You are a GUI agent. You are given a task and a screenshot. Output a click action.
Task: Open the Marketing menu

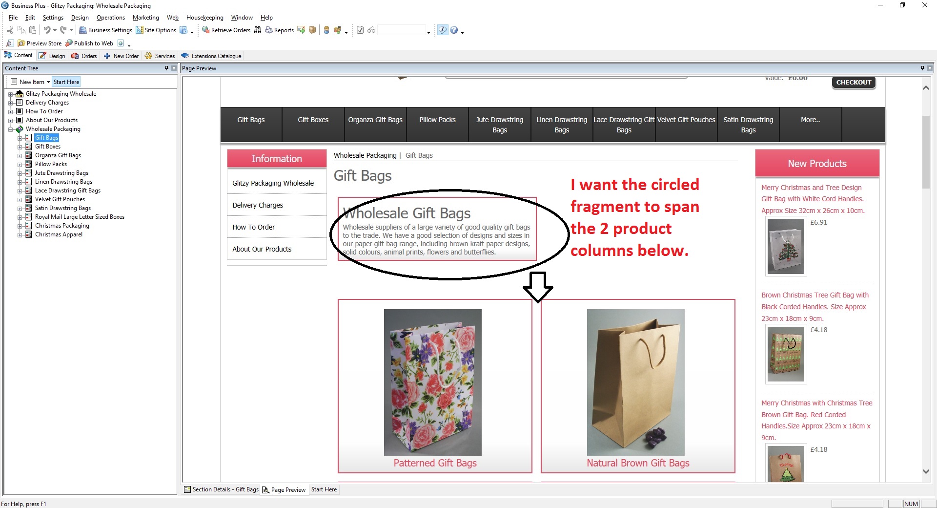pos(145,18)
